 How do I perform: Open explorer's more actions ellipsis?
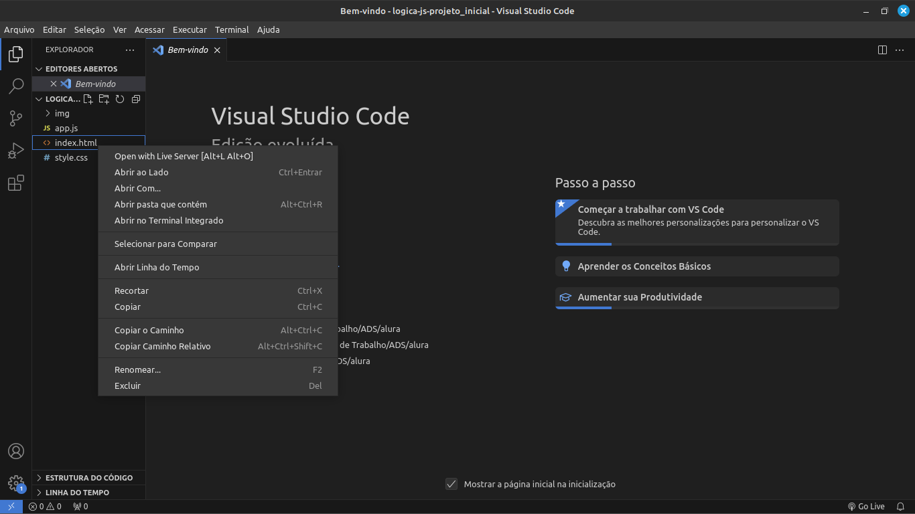click(x=130, y=50)
